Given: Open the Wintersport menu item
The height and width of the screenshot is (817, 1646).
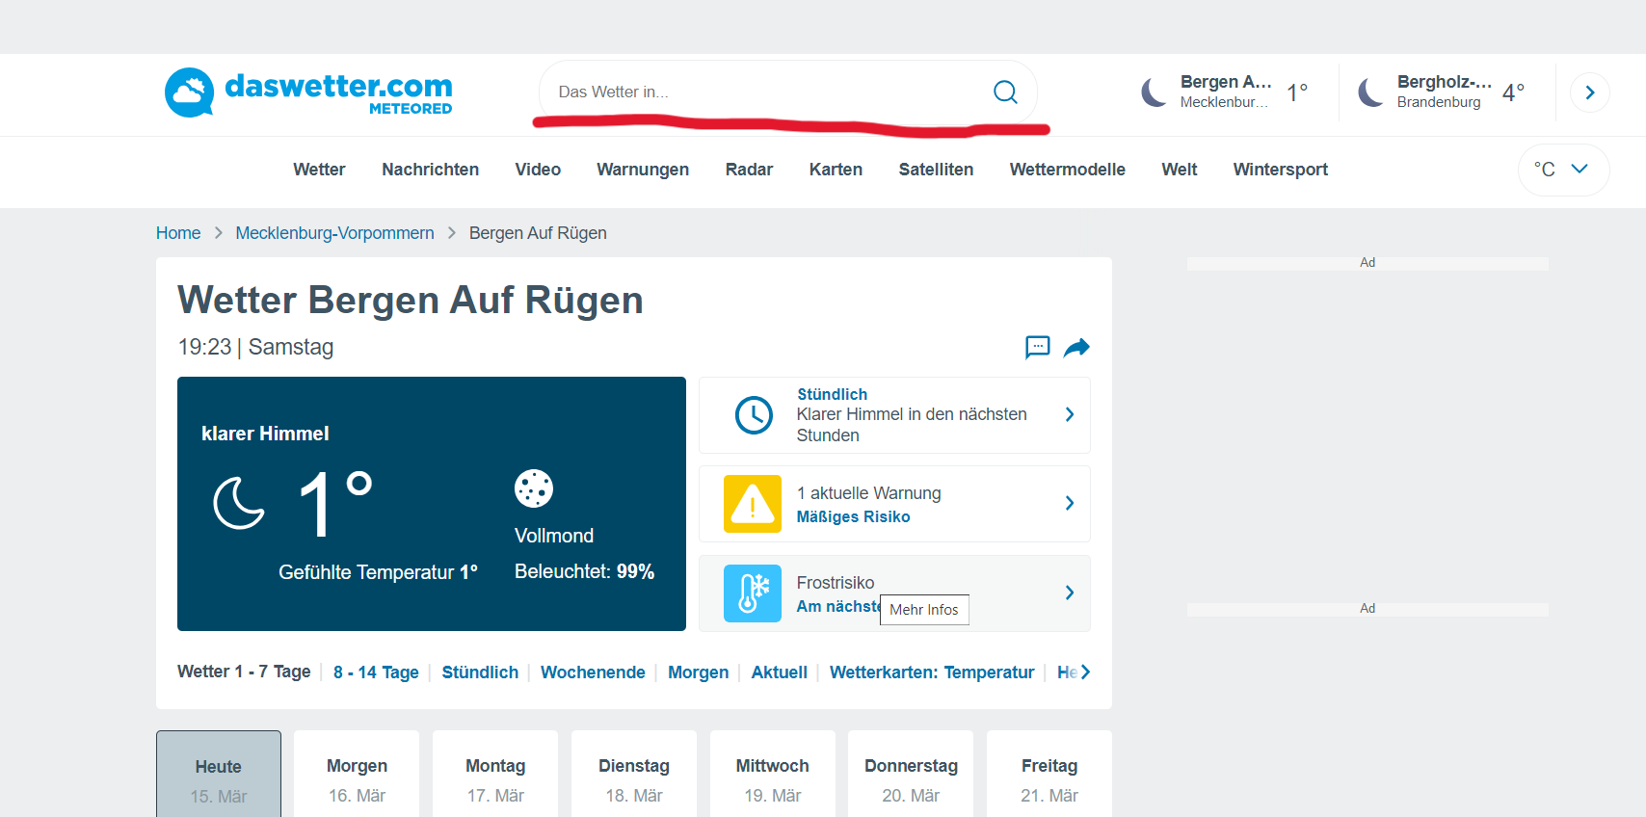Looking at the screenshot, I should [1280, 170].
